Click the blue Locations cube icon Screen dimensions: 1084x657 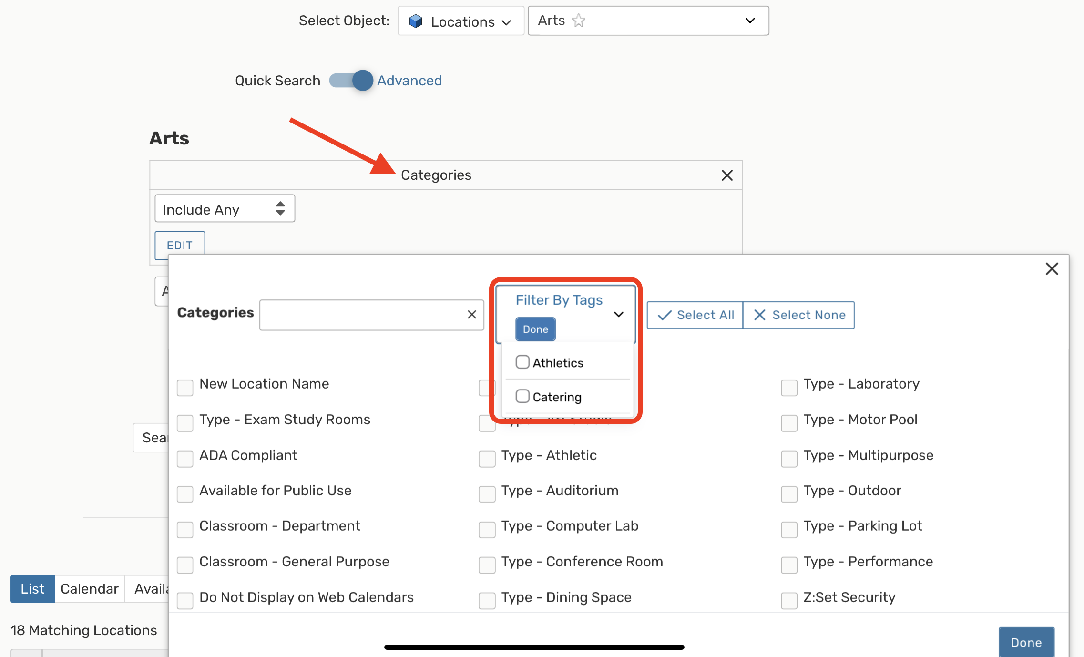(416, 21)
